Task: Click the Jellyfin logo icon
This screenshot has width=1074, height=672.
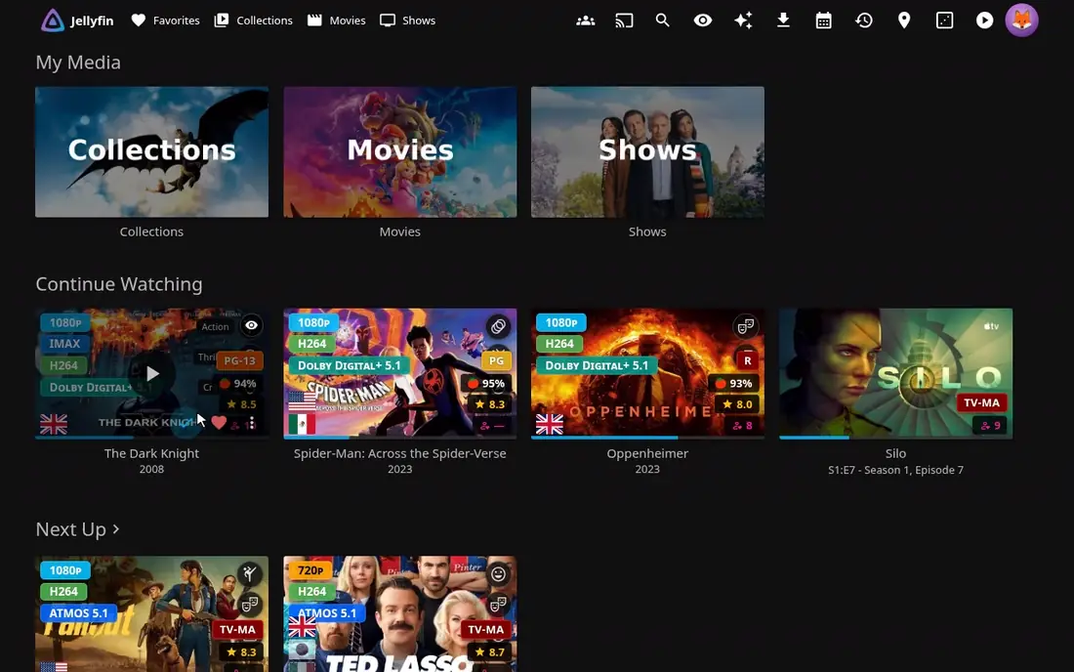Action: coord(53,21)
